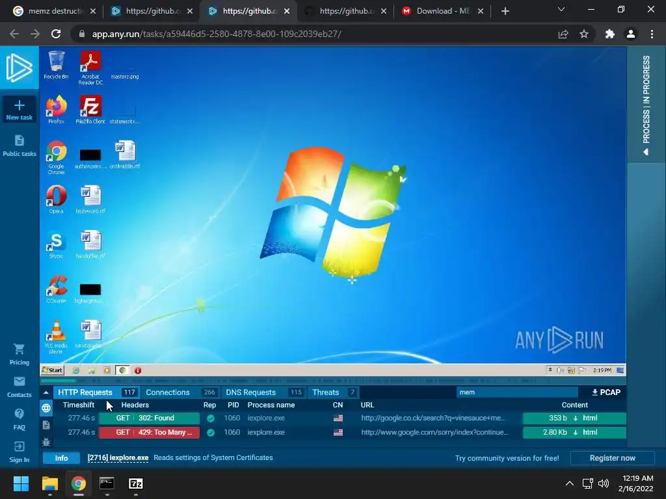This screenshot has height=499, width=666.
Task: Sort by Timeshift column header
Action: 79,405
